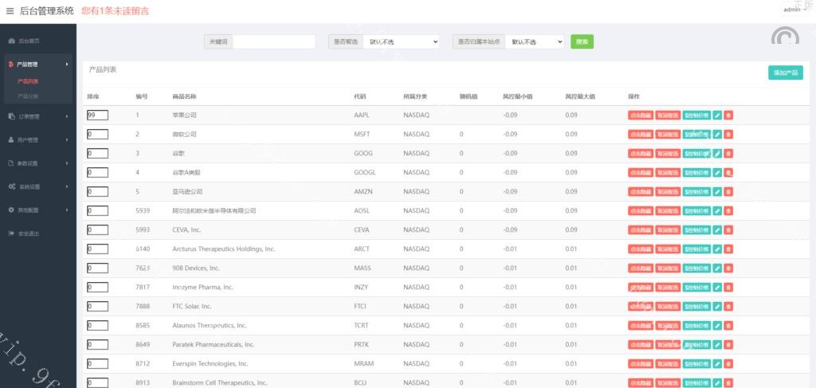Screen dimensions: 816x388
Task: Click trash icon for the CEVA row
Action: tap(728, 229)
